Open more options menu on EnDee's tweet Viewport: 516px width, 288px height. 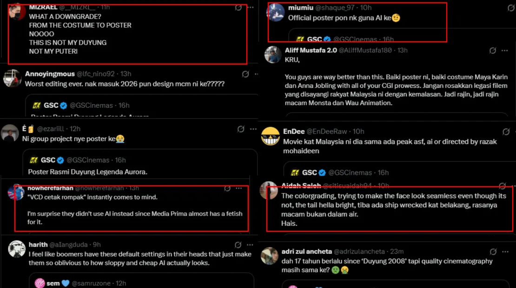tap(504, 131)
